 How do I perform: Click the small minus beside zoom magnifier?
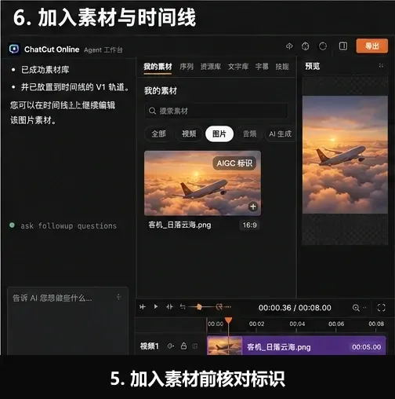click(x=365, y=308)
